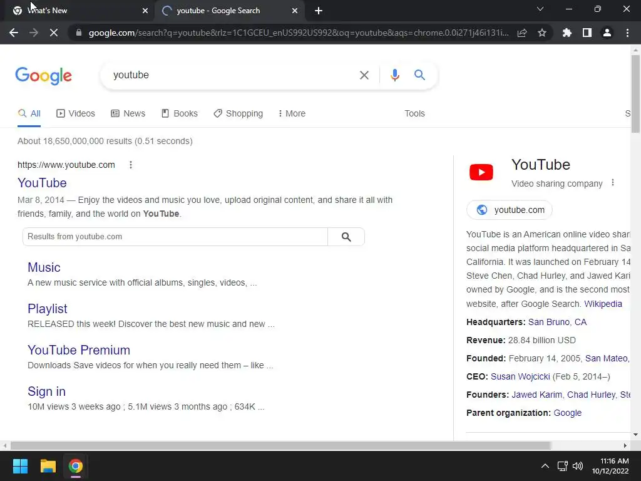Viewport: 641px width, 481px height.
Task: Click the scroll down arrow
Action: pyautogui.click(x=635, y=435)
